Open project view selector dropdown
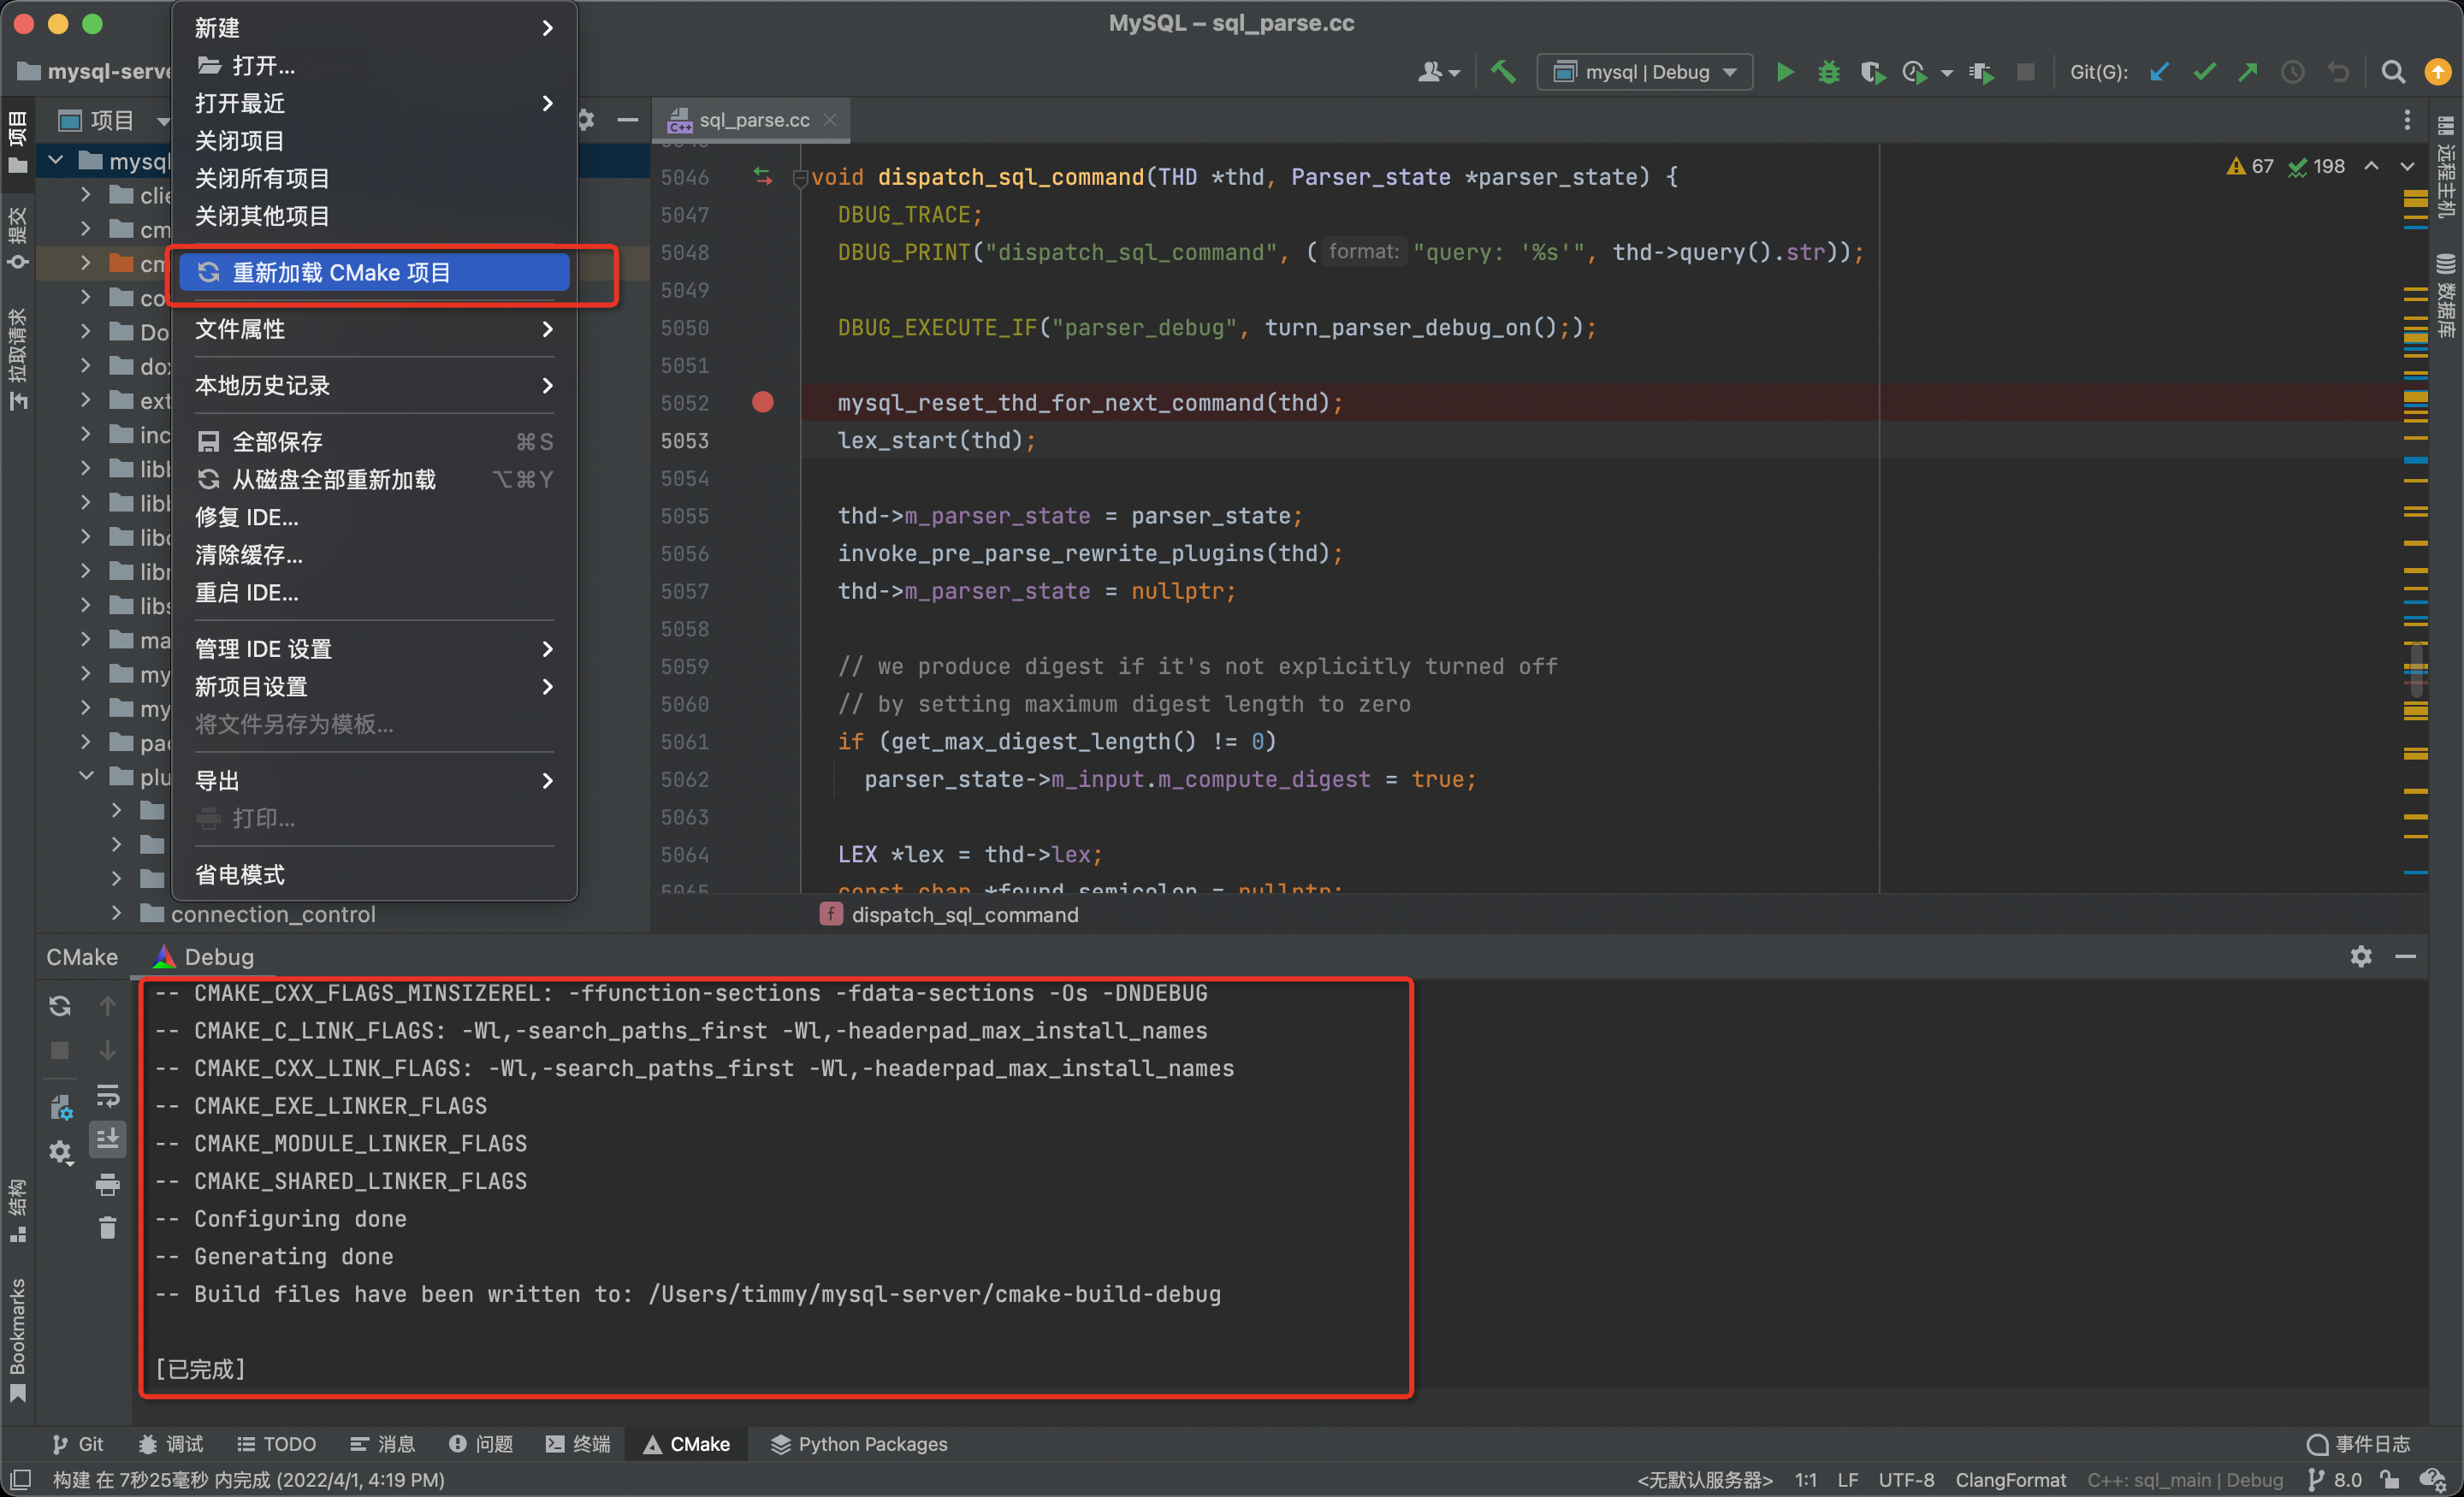Viewport: 2464px width, 1497px height. [113, 121]
